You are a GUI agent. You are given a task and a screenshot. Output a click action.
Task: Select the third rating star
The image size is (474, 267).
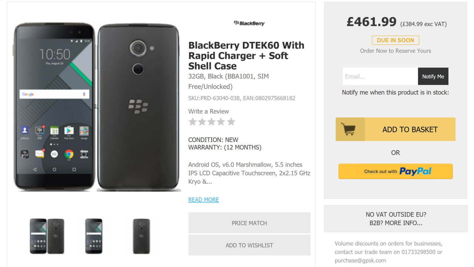[x=212, y=122]
